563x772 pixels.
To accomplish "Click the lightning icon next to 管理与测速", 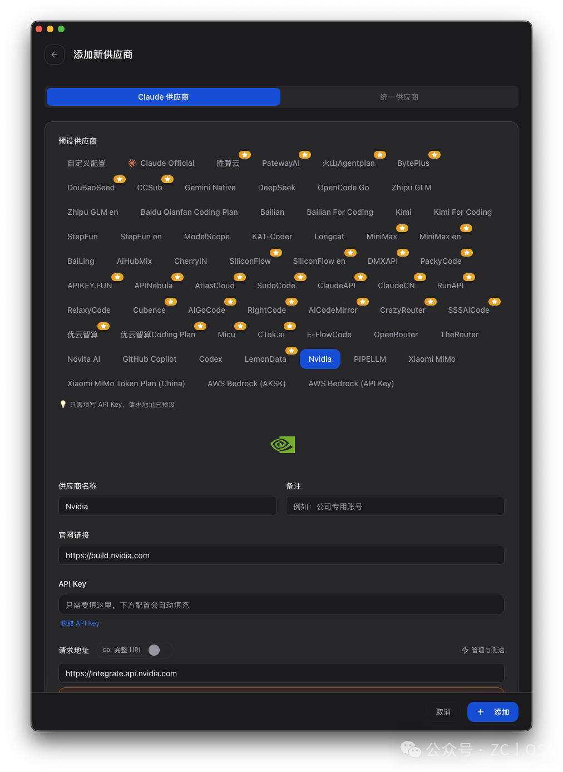I will pyautogui.click(x=465, y=650).
